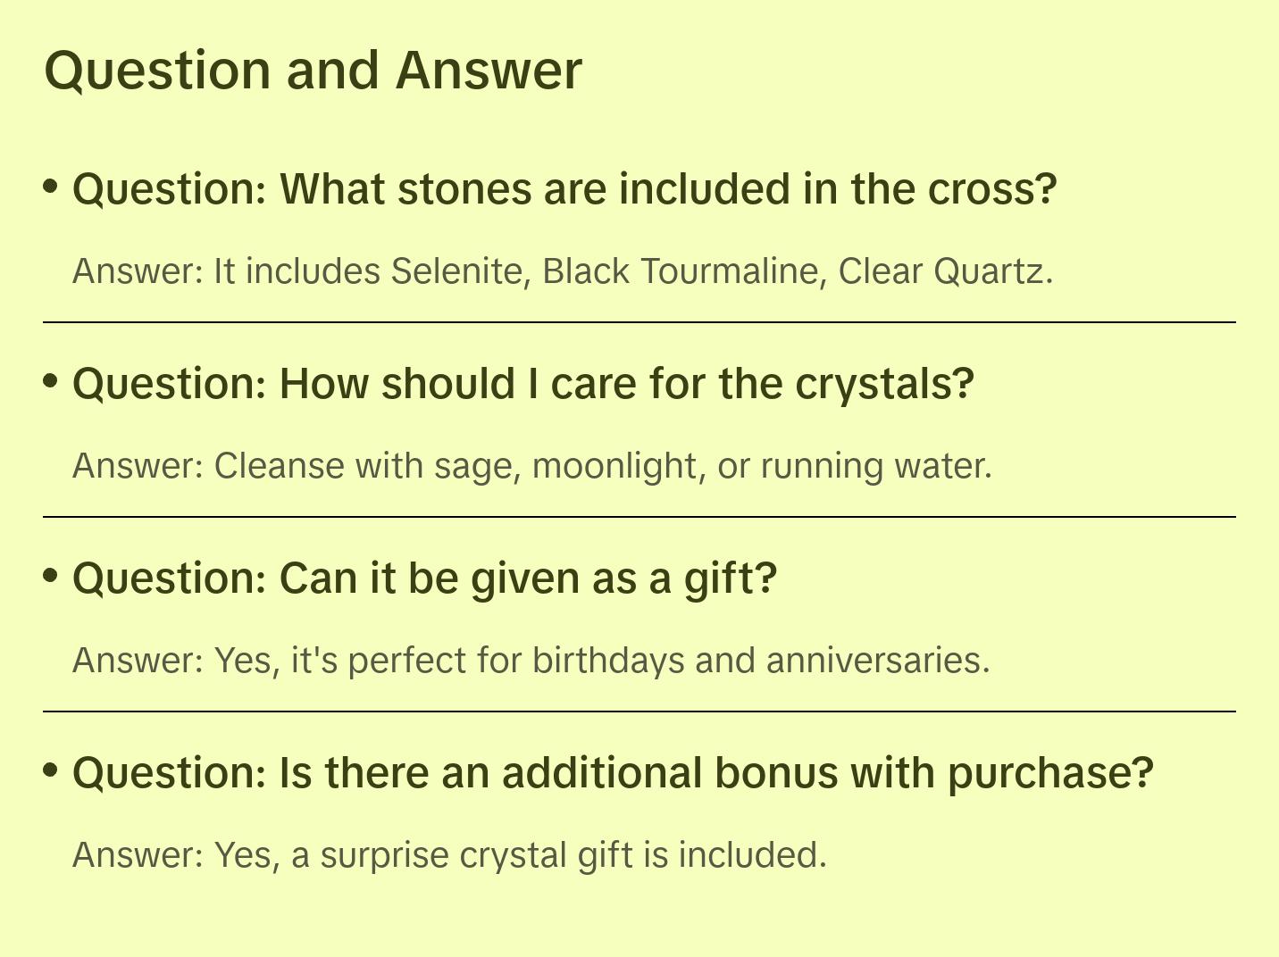This screenshot has height=957, width=1279.
Task: Select the question about stones in the cross
Action: (564, 189)
